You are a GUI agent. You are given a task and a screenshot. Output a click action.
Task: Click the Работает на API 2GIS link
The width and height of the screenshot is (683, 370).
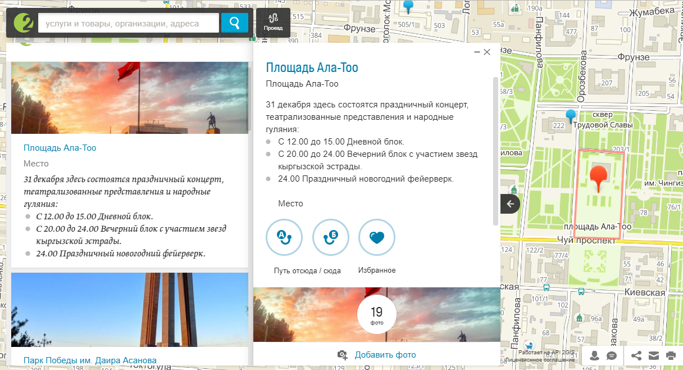pyautogui.click(x=545, y=353)
